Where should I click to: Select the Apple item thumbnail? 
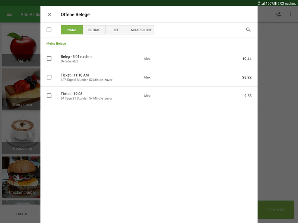tap(21, 45)
